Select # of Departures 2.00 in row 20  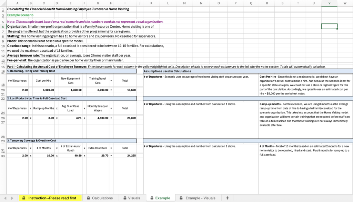pos(17,90)
